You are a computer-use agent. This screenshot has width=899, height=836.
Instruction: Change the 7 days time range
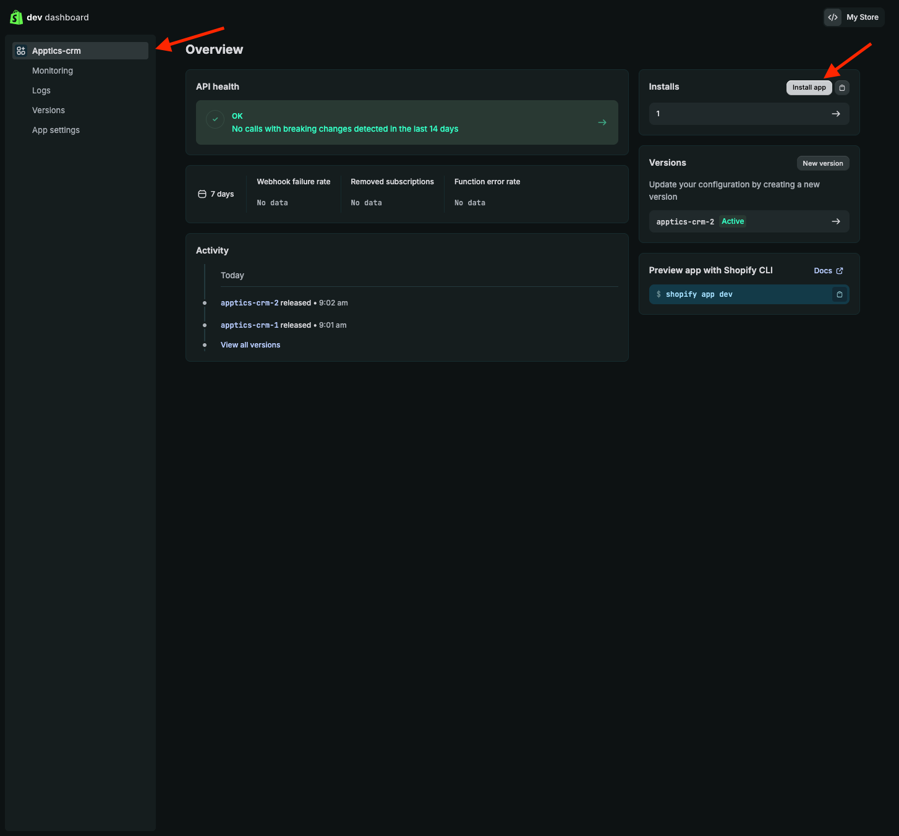point(216,194)
